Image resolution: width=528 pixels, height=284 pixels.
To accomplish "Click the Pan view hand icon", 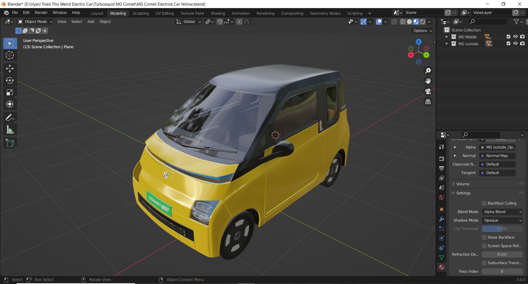I will (x=428, y=81).
